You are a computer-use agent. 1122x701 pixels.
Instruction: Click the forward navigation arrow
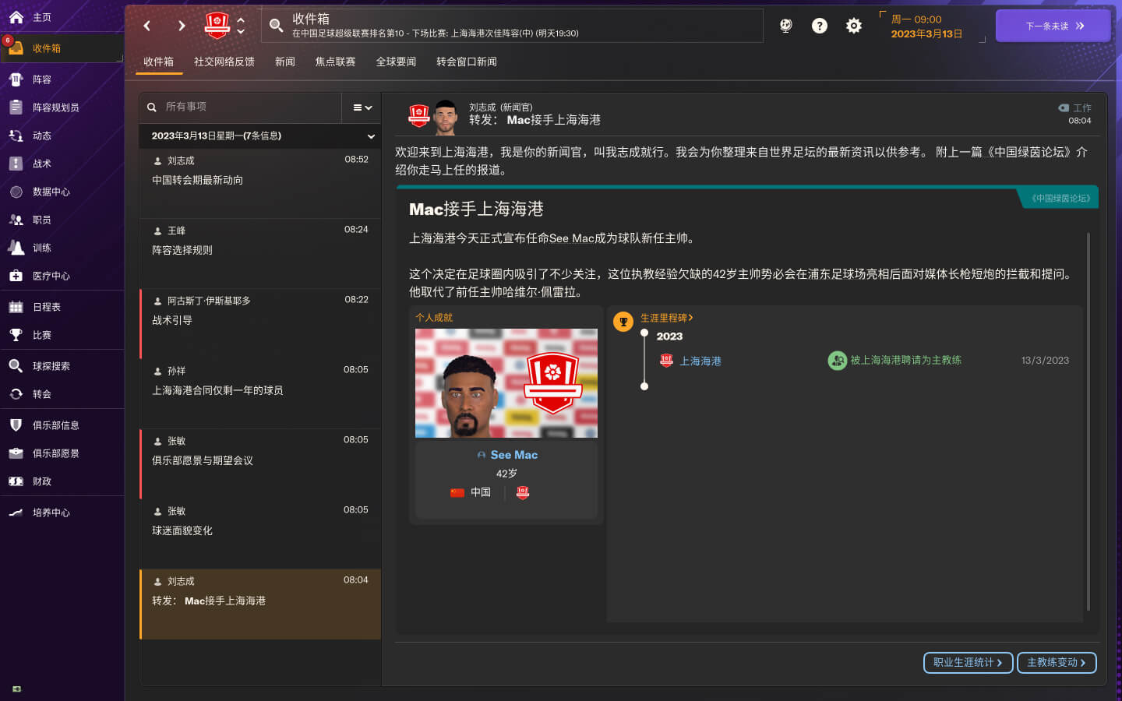pyautogui.click(x=182, y=26)
